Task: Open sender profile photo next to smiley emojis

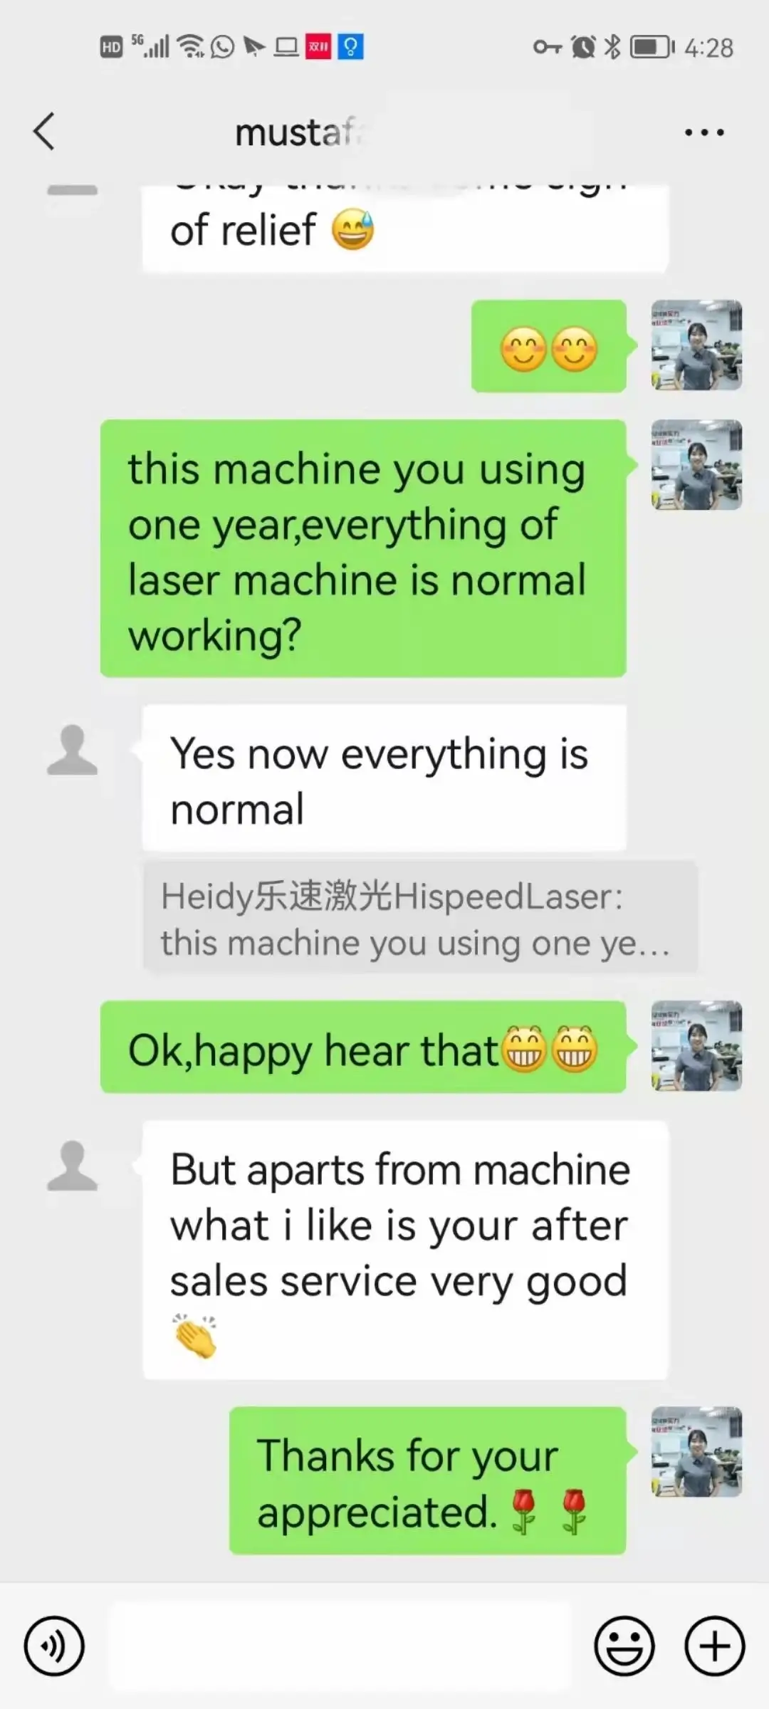Action: 696,345
